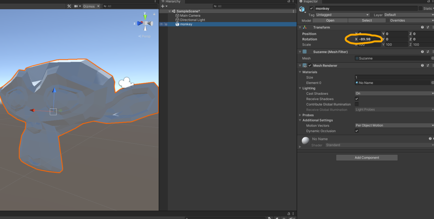Open the Gizmos dropdown arrow
434x219 pixels.
(98, 6)
